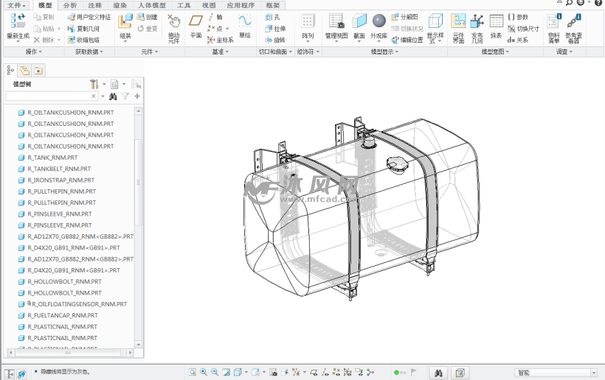The image size is (605, 380).
Task: Click the binoculars find icon in model tree
Action: pyautogui.click(x=113, y=96)
